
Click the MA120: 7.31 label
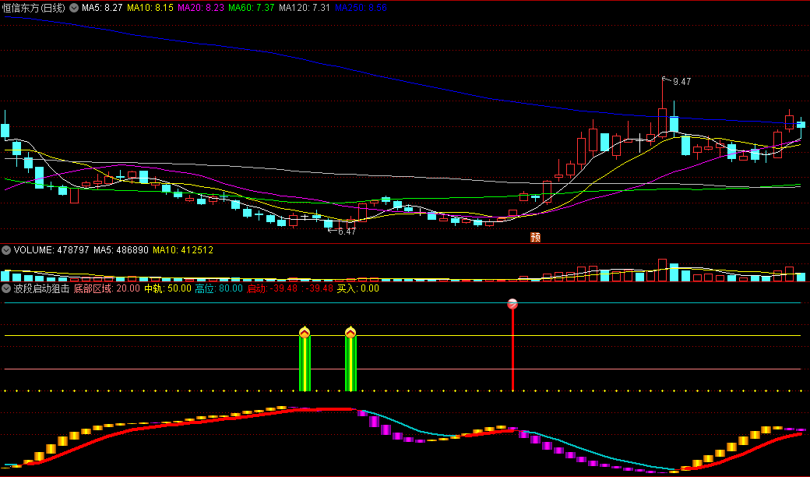pyautogui.click(x=305, y=8)
